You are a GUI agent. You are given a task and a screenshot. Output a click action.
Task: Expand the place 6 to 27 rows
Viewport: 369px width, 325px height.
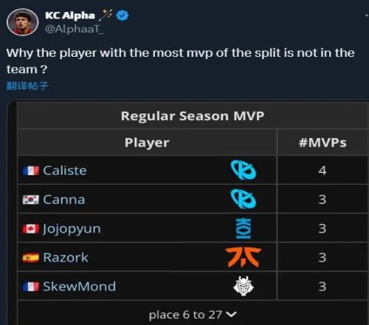pos(193,315)
